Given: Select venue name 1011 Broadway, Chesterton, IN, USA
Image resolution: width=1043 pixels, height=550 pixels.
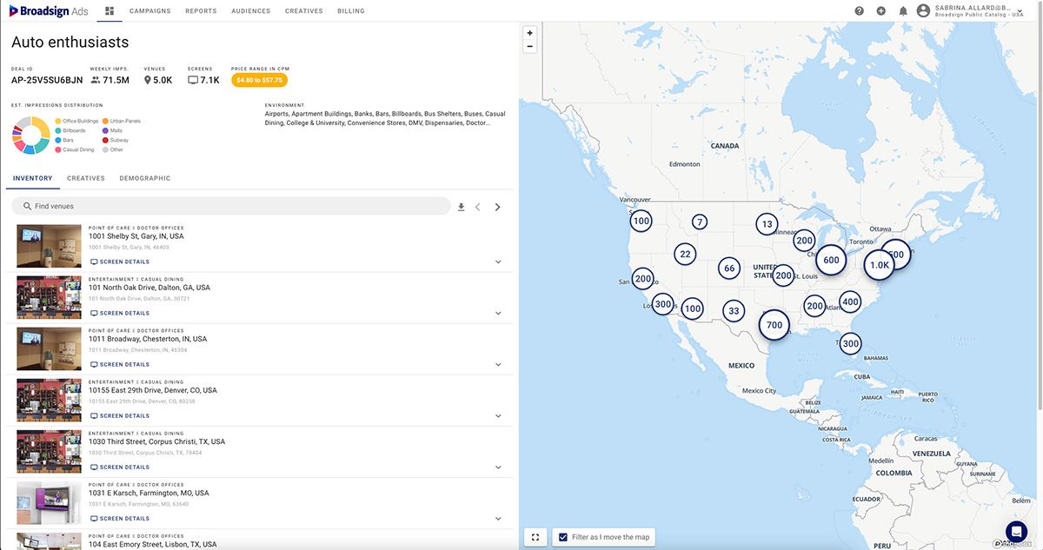Looking at the screenshot, I should pos(148,339).
